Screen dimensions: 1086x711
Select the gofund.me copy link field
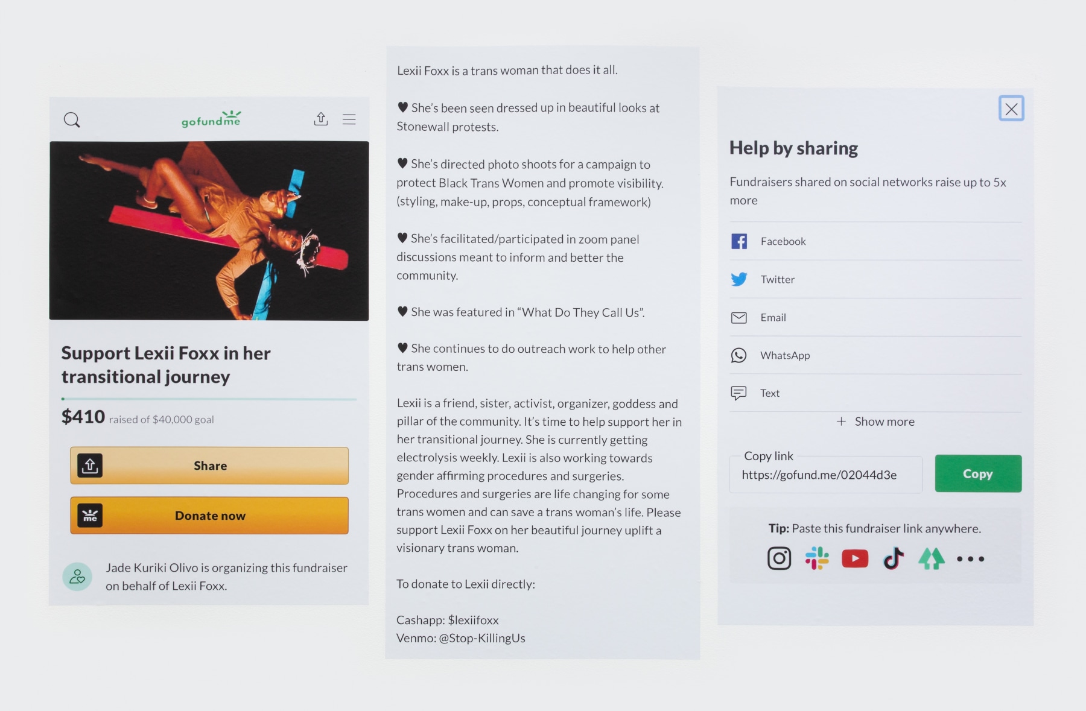point(825,475)
